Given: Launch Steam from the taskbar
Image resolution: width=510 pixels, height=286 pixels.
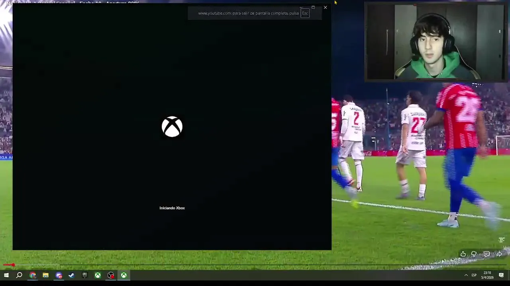Looking at the screenshot, I should pyautogui.click(x=72, y=275).
